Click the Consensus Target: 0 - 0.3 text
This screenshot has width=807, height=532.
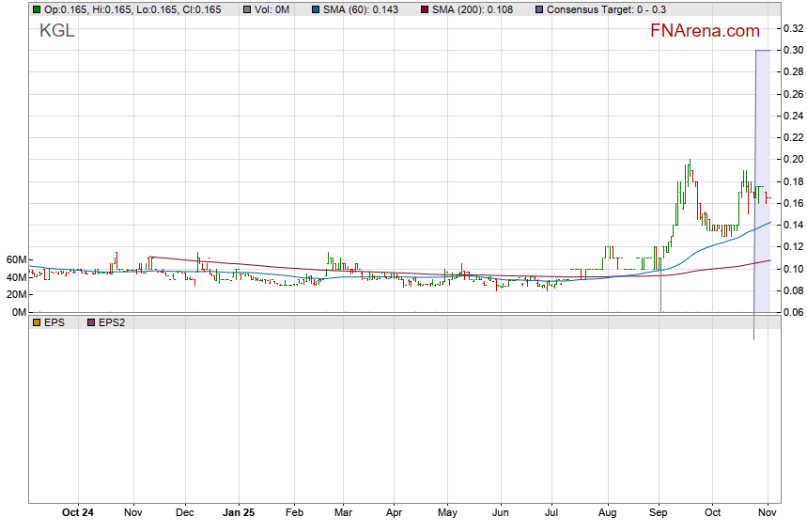pyautogui.click(x=606, y=9)
